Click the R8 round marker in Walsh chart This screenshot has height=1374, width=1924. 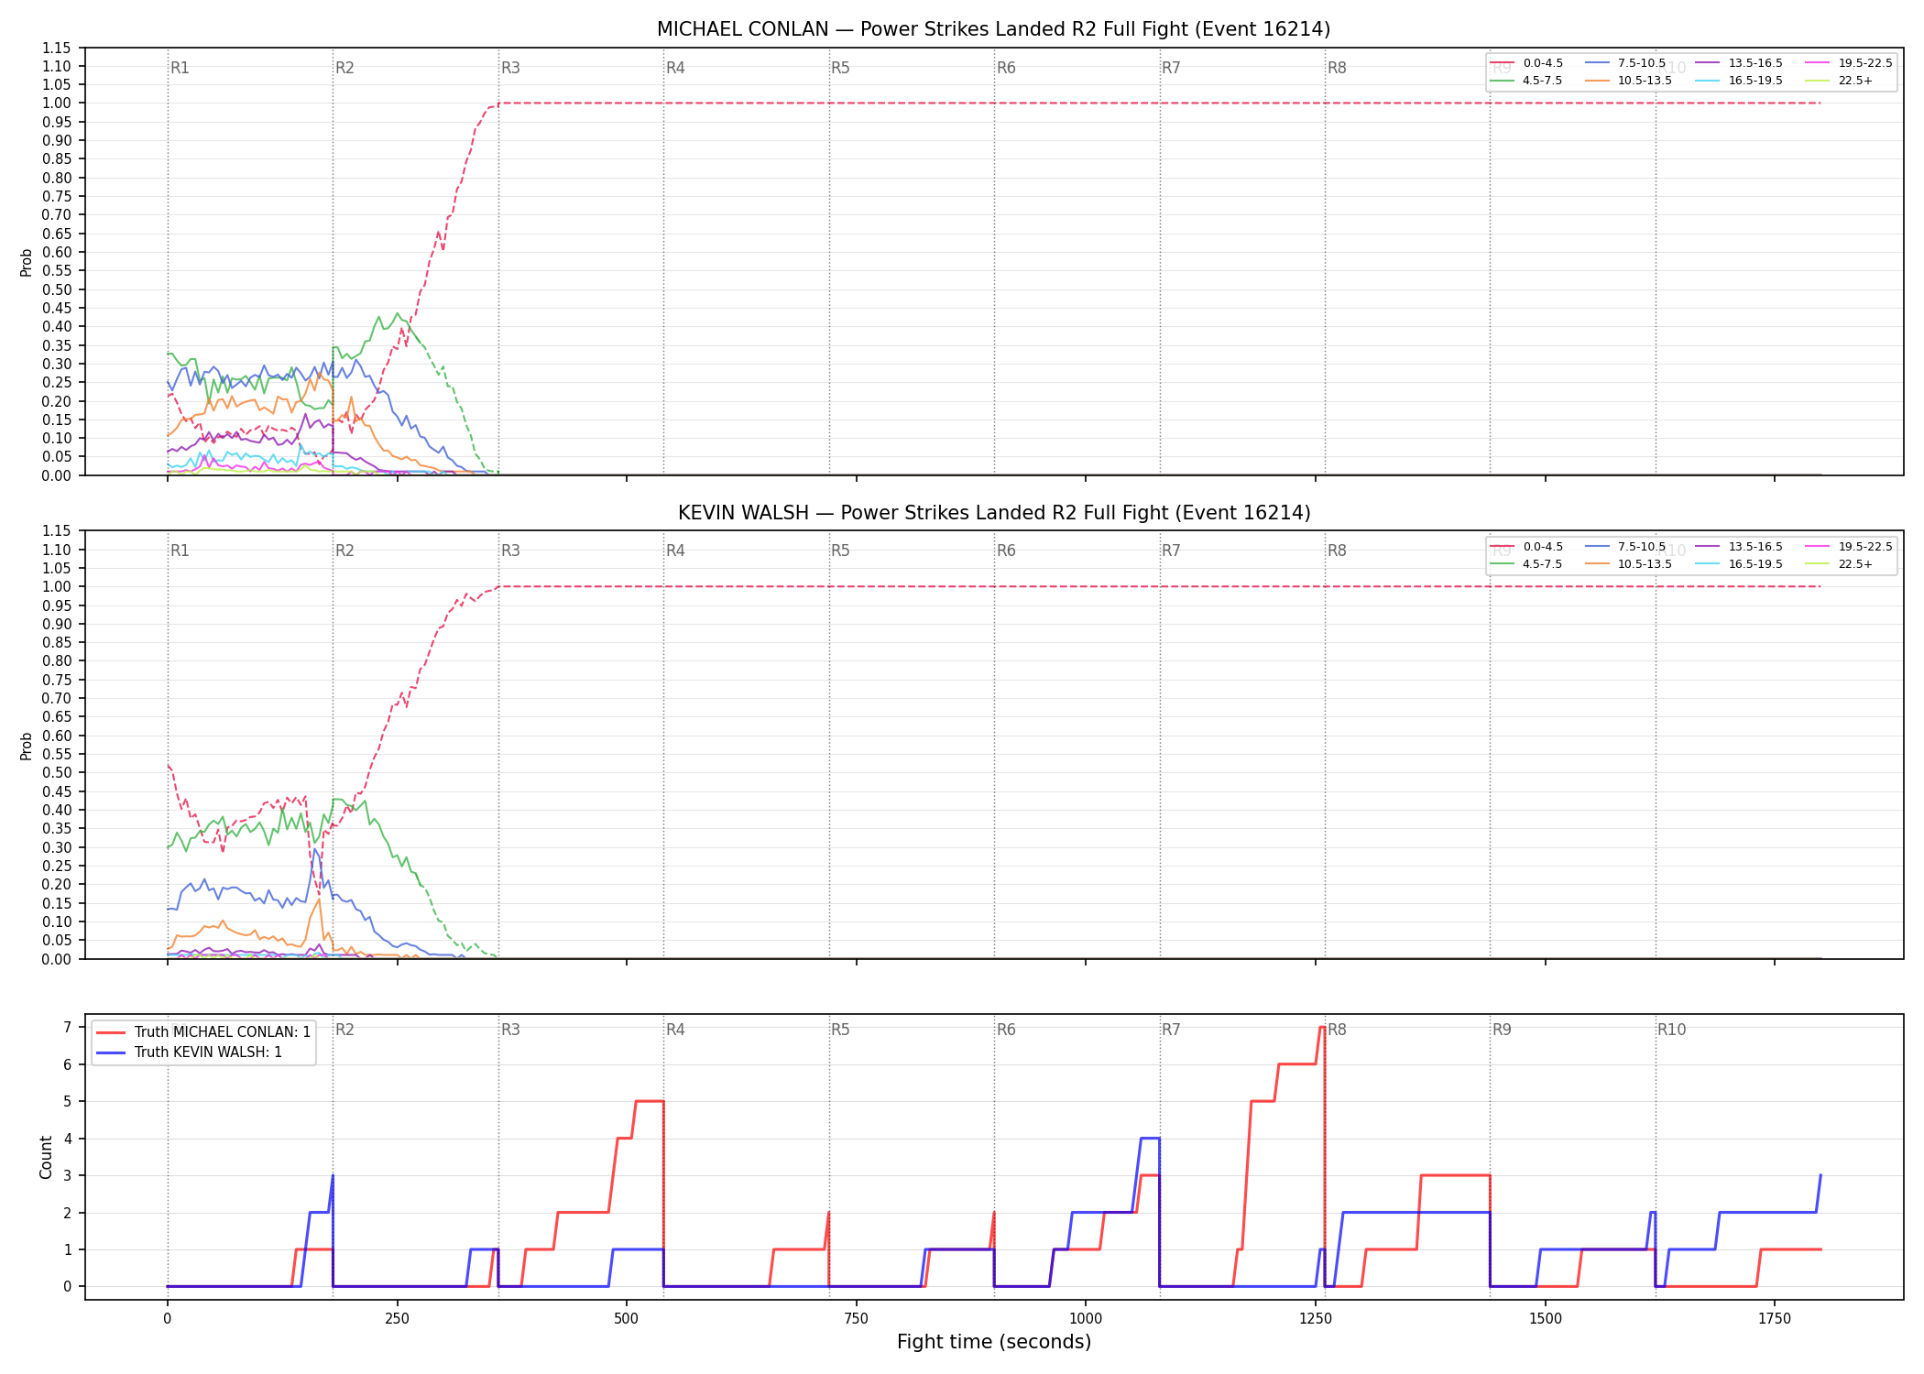[1337, 551]
